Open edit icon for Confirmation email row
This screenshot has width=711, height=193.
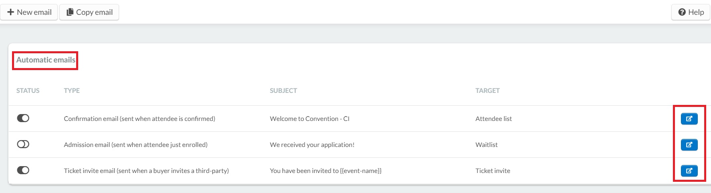click(689, 119)
